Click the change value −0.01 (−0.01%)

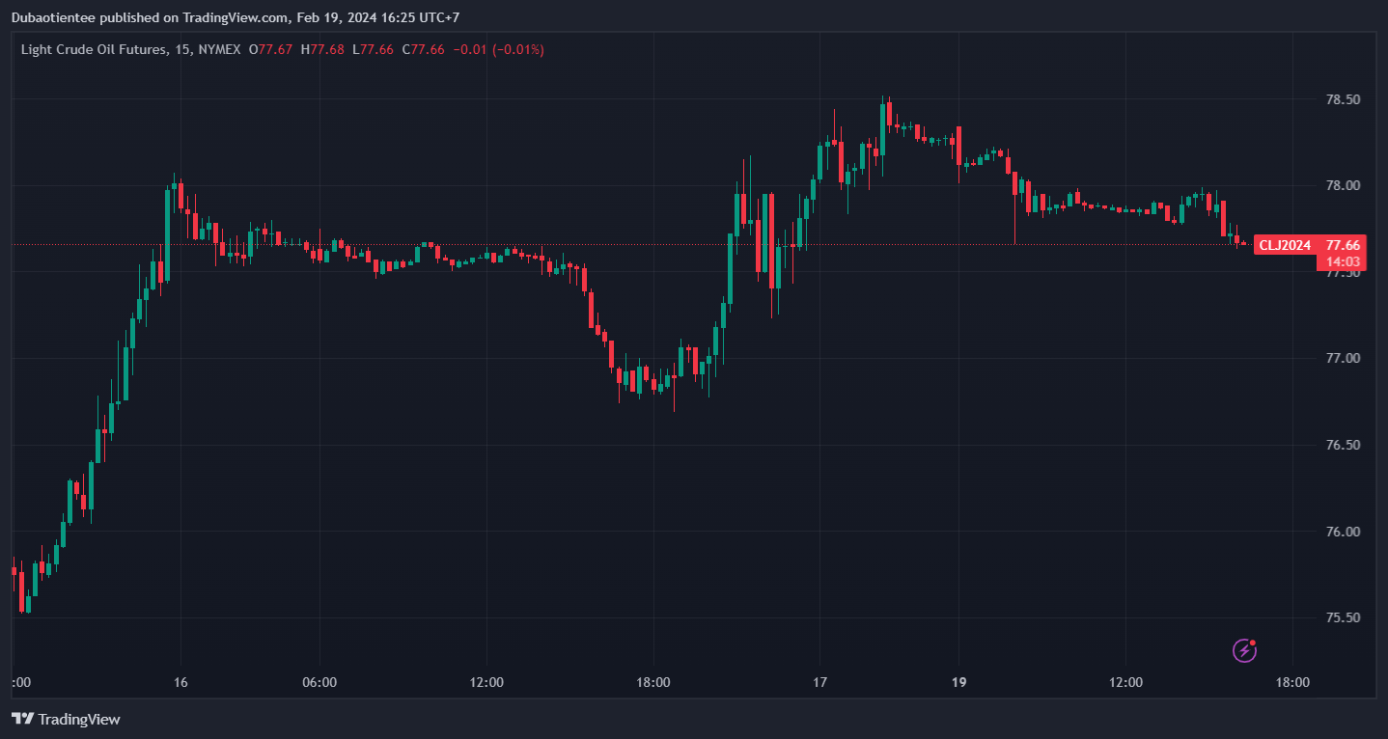(x=499, y=49)
